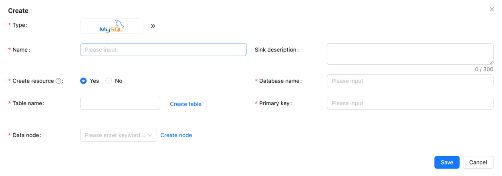Focus the Primary key input field
The height and width of the screenshot is (176, 502).
click(409, 103)
